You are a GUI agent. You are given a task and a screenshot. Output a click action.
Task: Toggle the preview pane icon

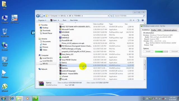pos(138,20)
